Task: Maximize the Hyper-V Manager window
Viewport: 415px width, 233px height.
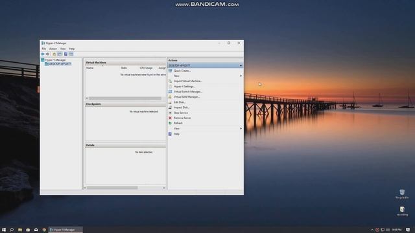Action: [x=229, y=43]
